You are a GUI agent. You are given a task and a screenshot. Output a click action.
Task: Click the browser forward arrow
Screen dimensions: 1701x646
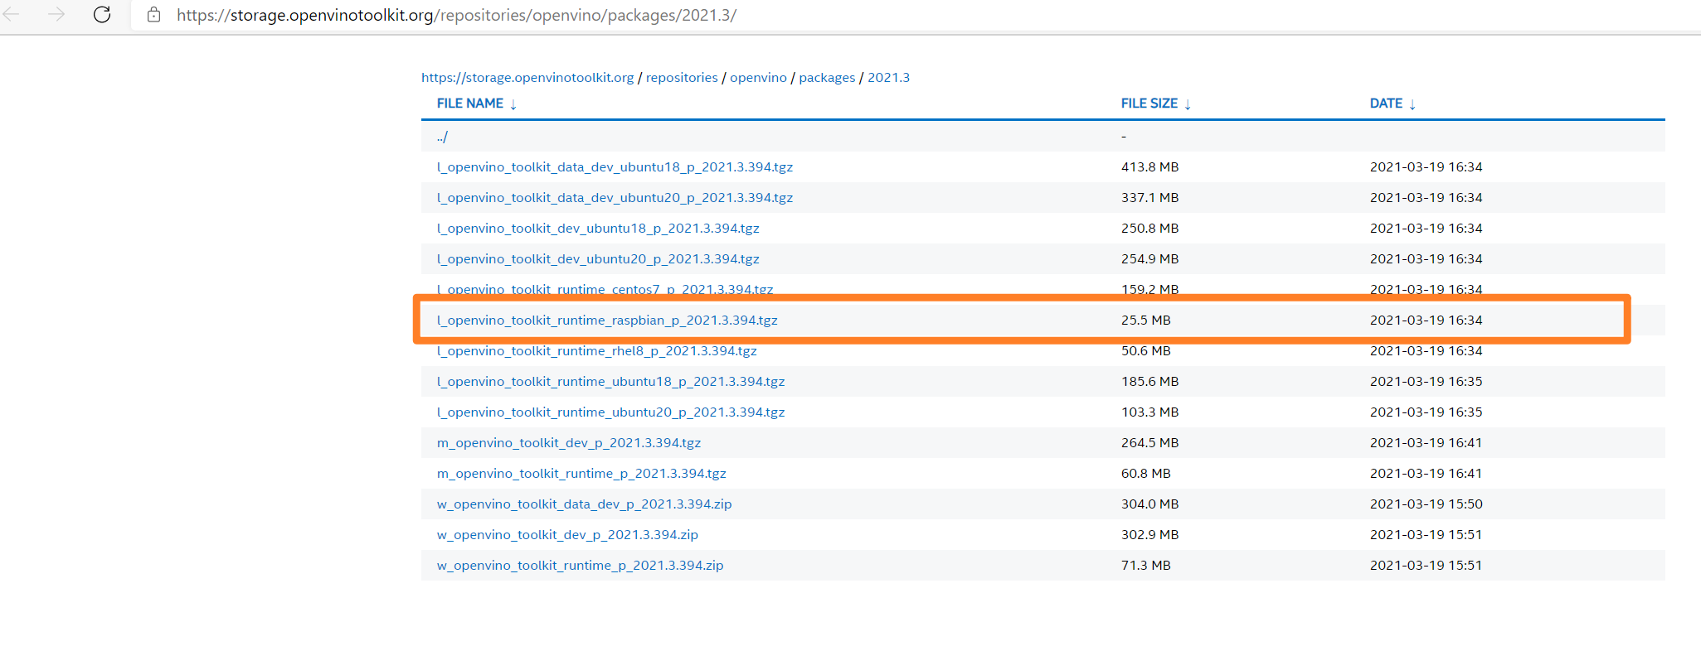tap(56, 14)
